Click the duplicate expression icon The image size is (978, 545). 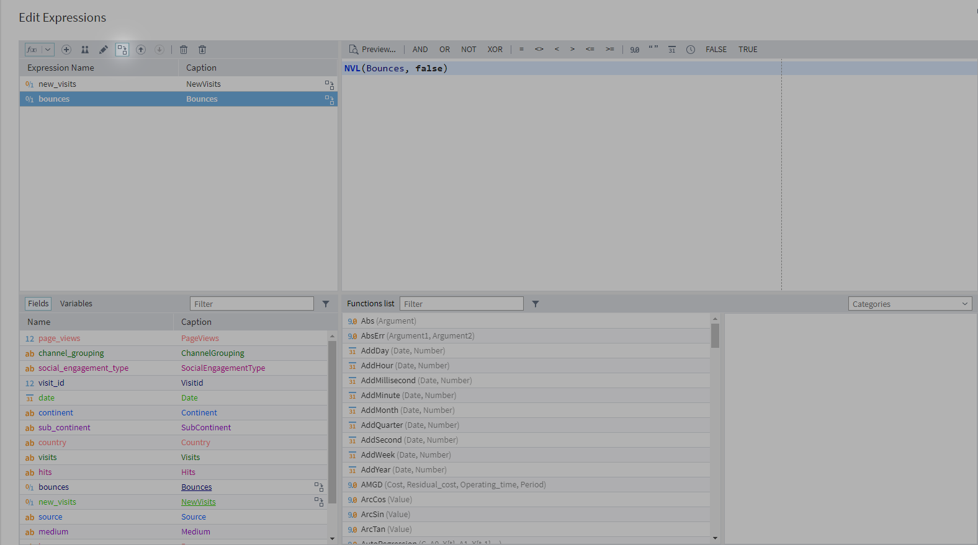pos(85,50)
